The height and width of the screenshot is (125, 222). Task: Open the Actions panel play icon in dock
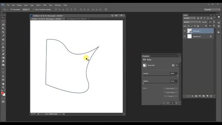(x=219, y=32)
